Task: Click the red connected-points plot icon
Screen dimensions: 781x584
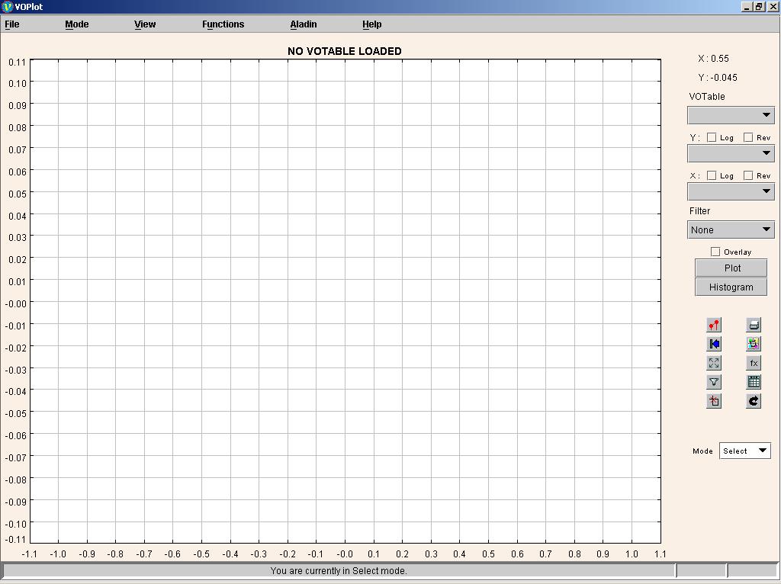Action: pyautogui.click(x=714, y=326)
